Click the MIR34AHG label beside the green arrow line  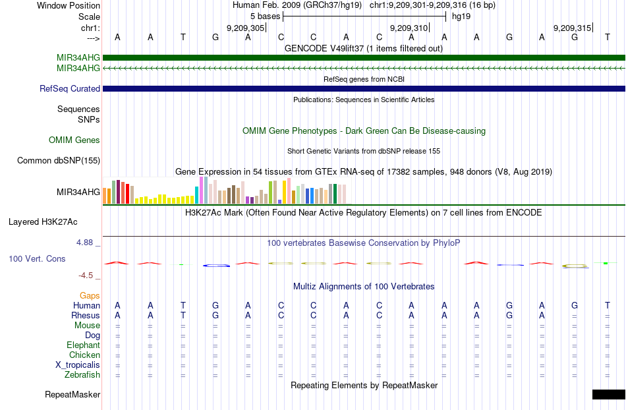78,69
